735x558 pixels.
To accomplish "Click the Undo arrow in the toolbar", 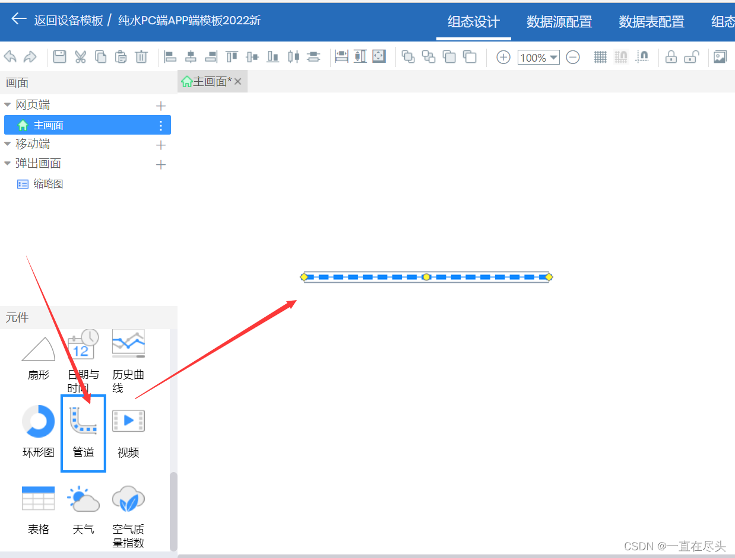I will tap(10, 56).
